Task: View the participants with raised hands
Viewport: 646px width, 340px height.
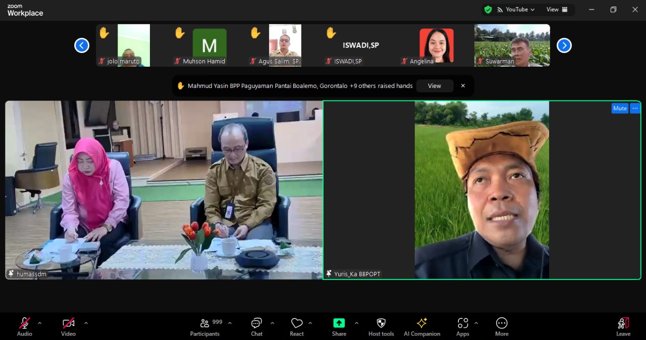Action: pyautogui.click(x=435, y=85)
